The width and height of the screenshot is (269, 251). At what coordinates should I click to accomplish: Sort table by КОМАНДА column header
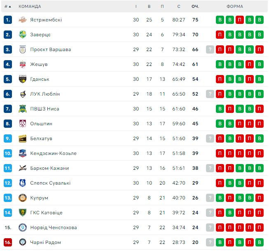click(x=30, y=7)
